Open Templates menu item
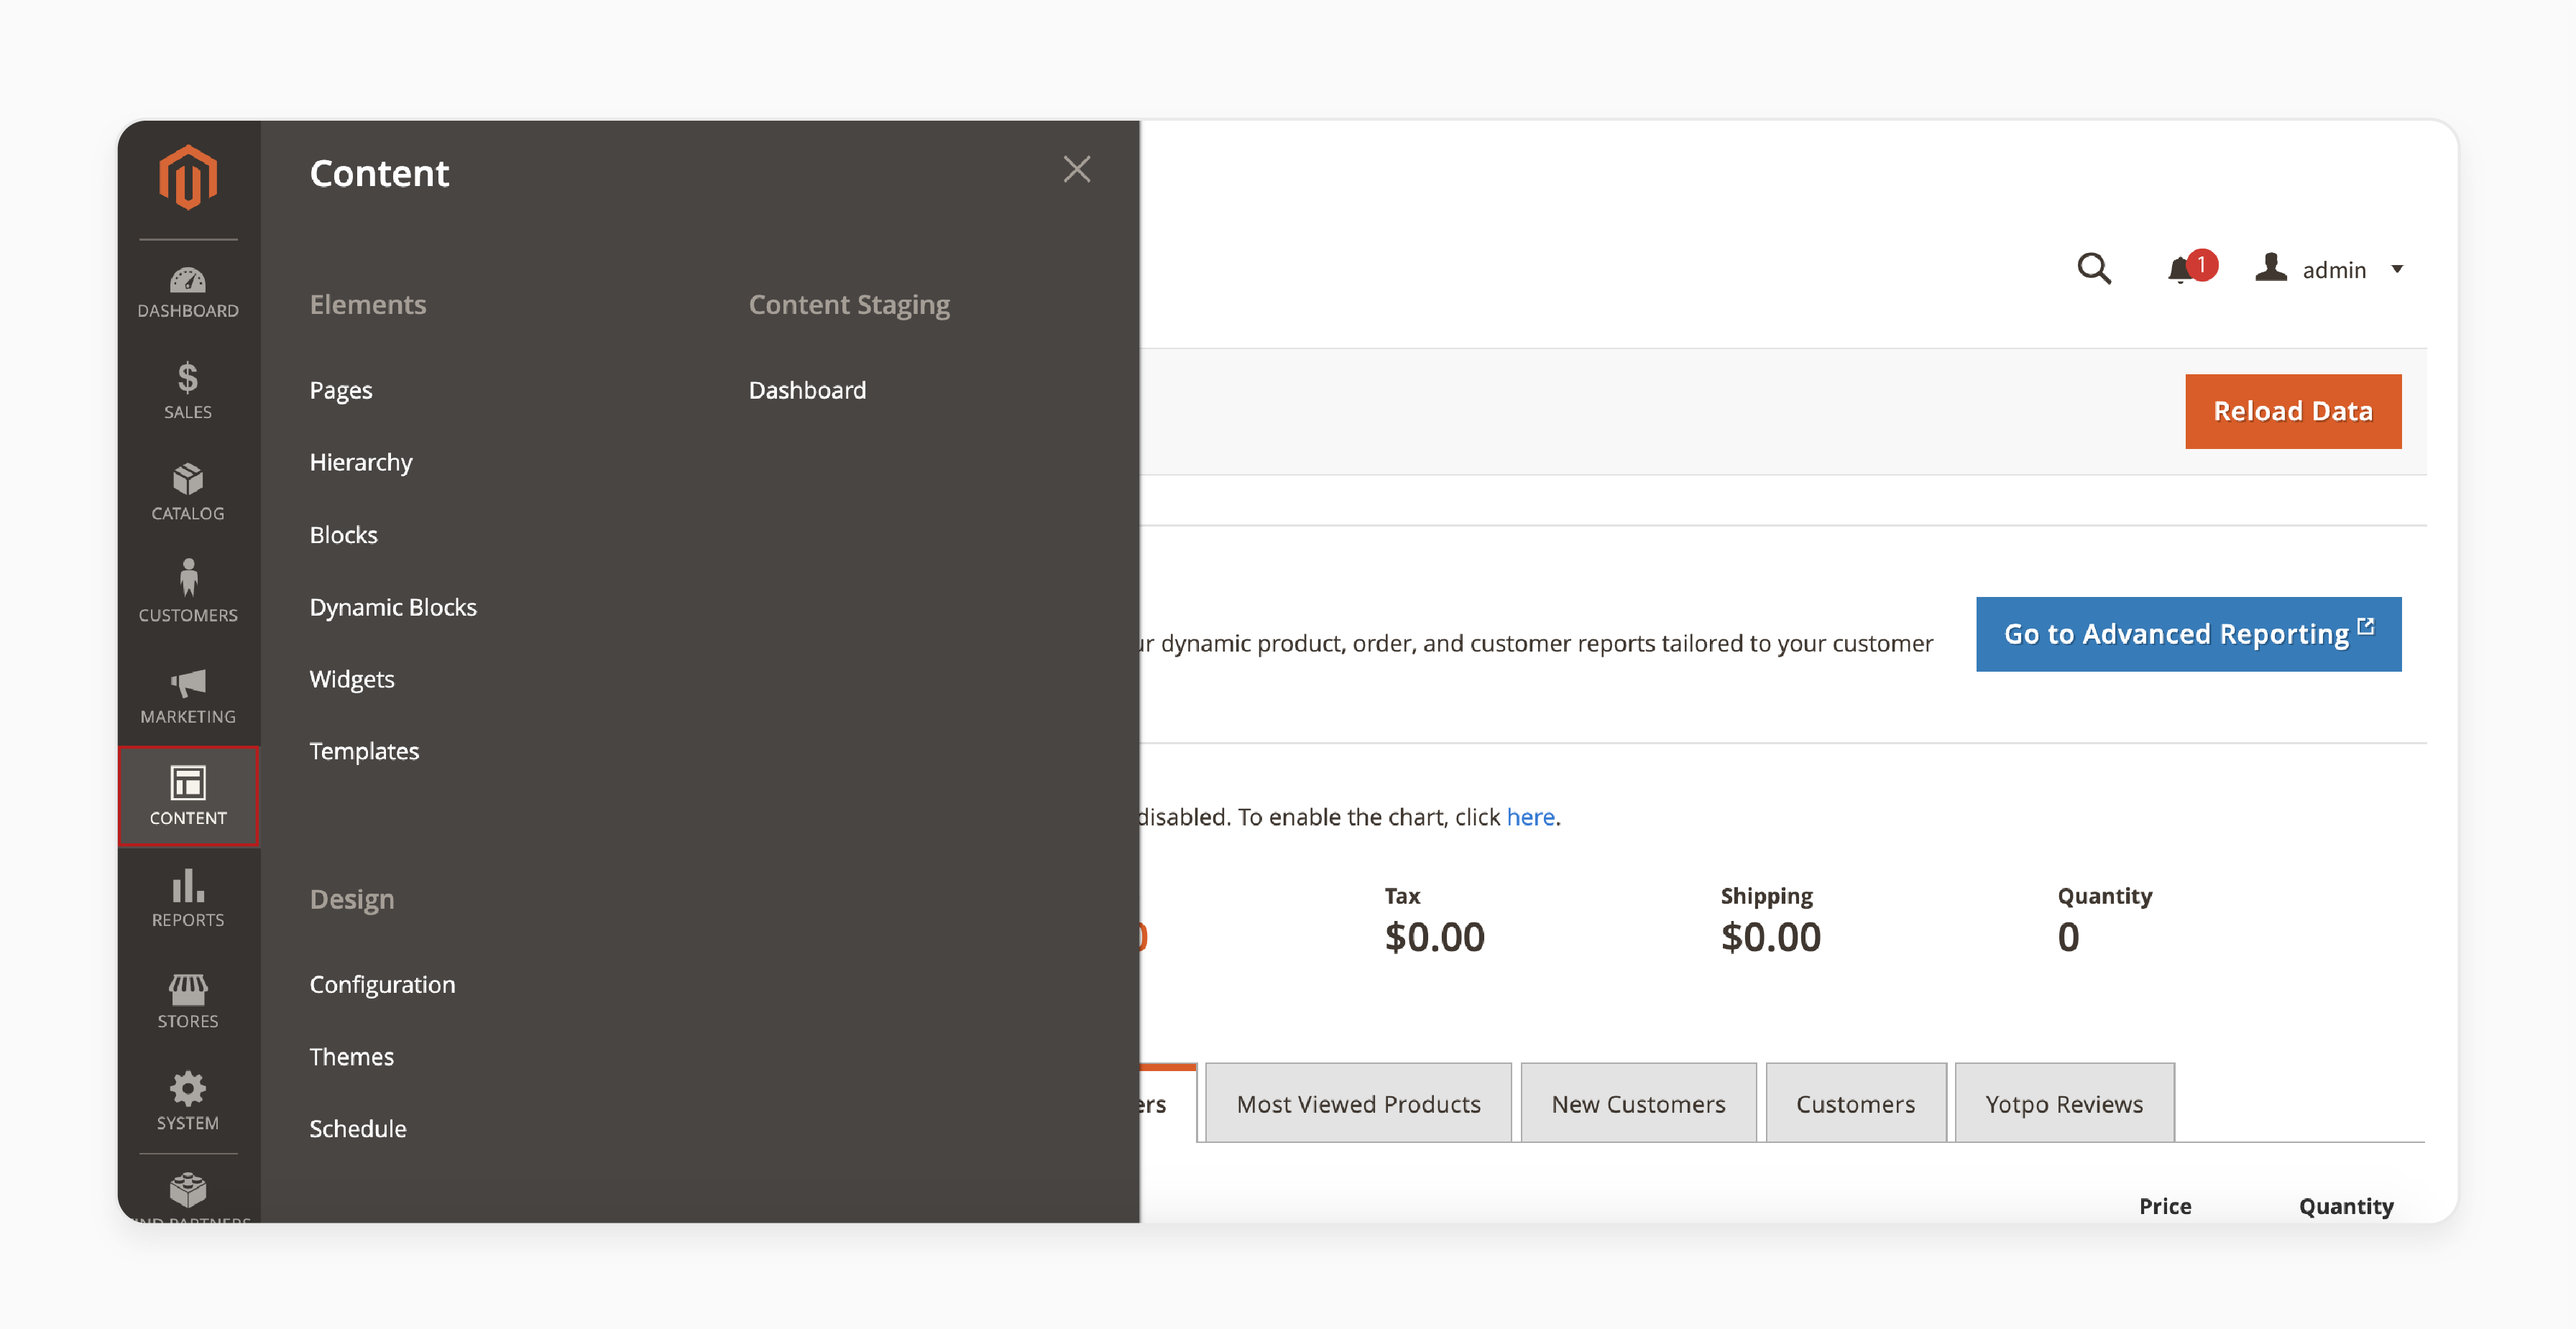Screen dimensions: 2576x1329 pos(364,751)
